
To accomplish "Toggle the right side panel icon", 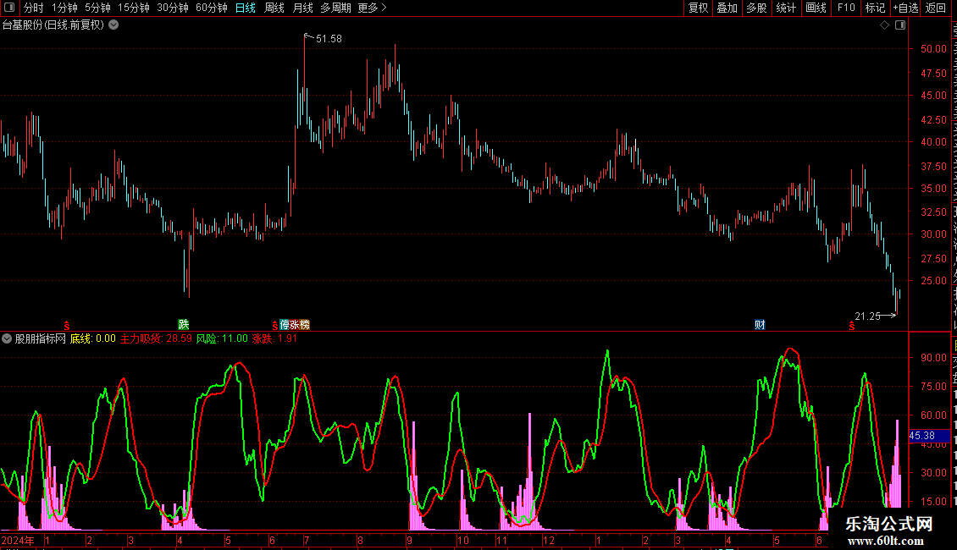I will click(899, 25).
